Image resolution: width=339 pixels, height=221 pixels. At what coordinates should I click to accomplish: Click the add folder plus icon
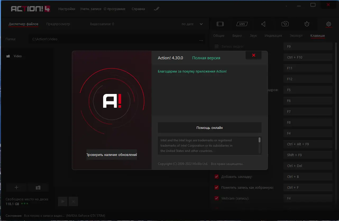(x=16, y=187)
